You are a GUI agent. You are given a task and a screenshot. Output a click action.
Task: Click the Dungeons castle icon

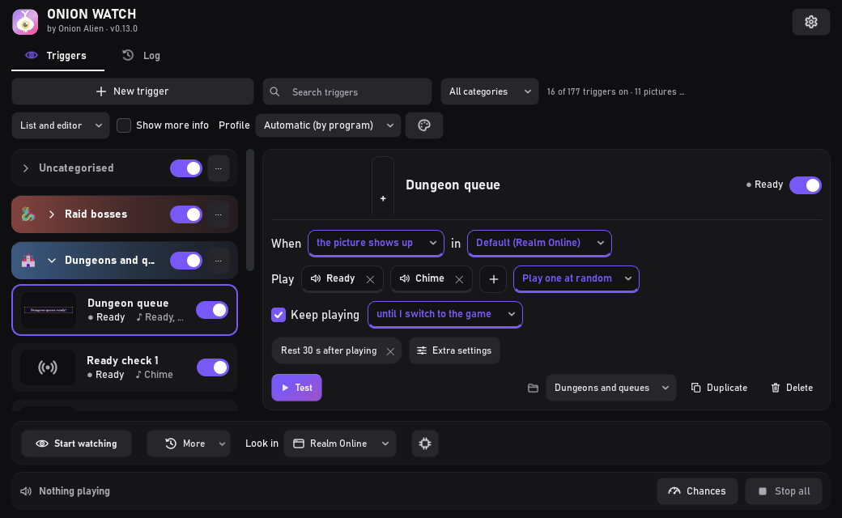pos(28,261)
